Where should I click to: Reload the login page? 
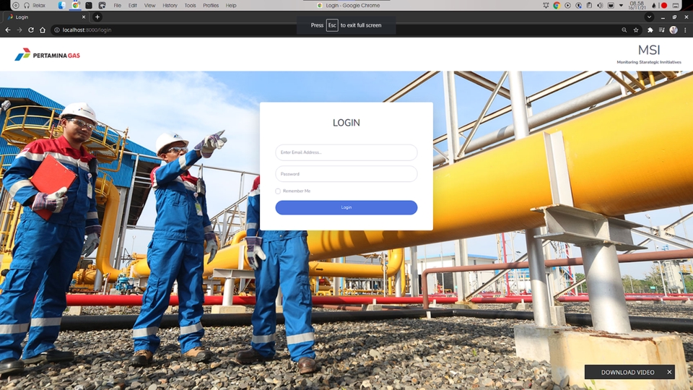(31, 30)
